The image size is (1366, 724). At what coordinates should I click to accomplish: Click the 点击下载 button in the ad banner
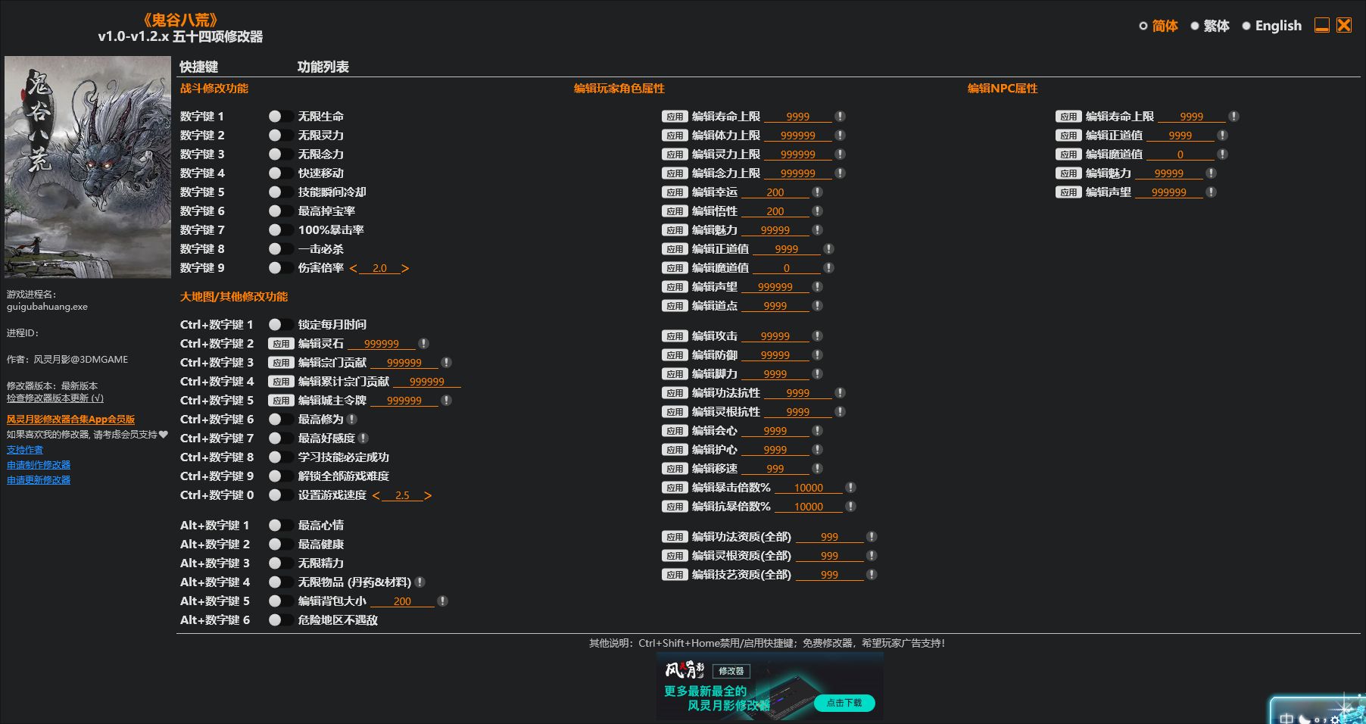click(843, 704)
